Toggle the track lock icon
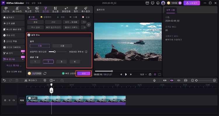Screen dimensions: 219x116 (x=5, y=100)
